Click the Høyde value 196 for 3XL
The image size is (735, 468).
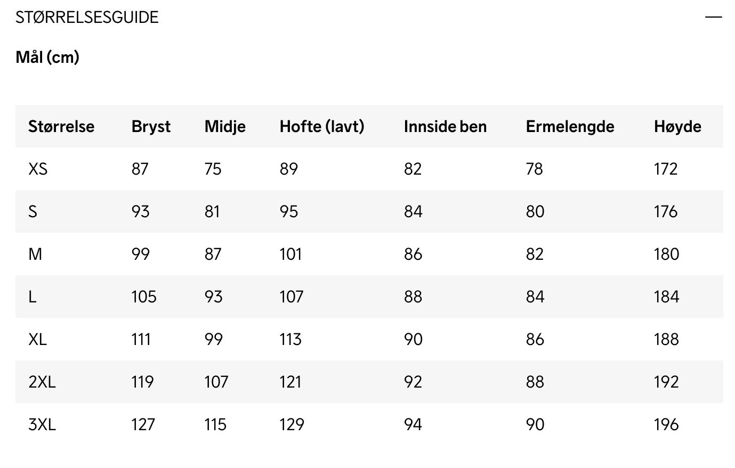666,424
